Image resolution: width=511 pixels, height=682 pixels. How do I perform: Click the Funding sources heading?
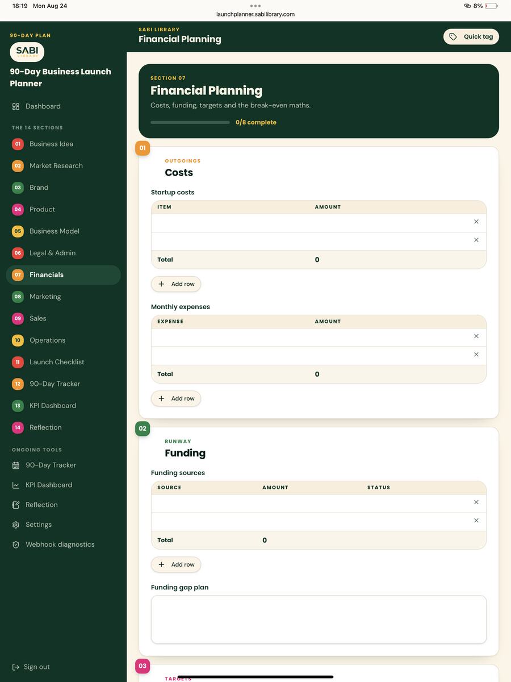178,473
